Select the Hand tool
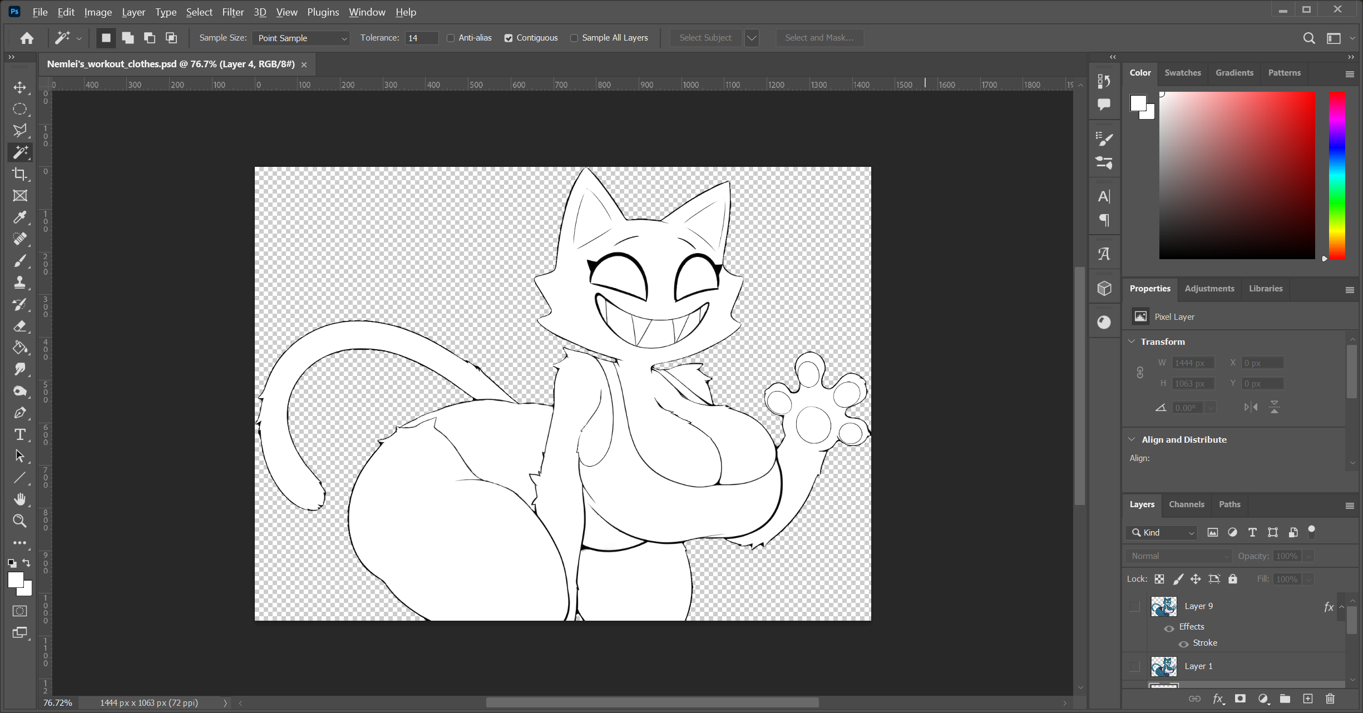This screenshot has height=713, width=1363. (x=20, y=499)
